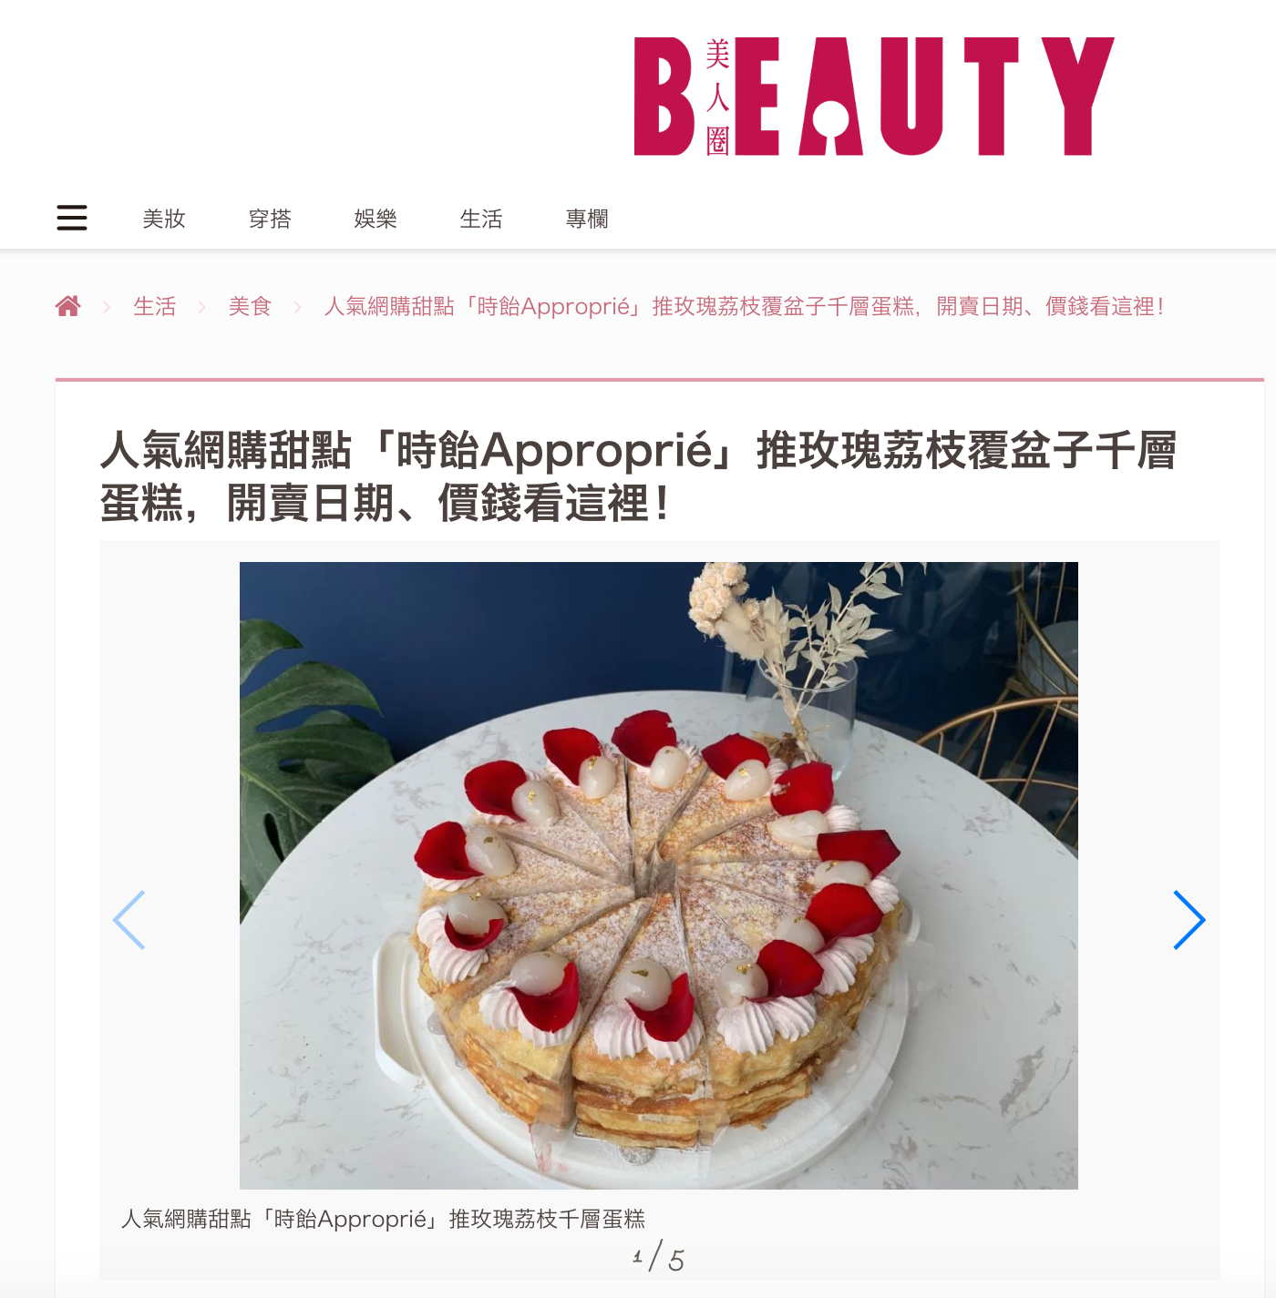Click the 美食 breadcrumb link
The width and height of the screenshot is (1276, 1298).
[x=250, y=306]
